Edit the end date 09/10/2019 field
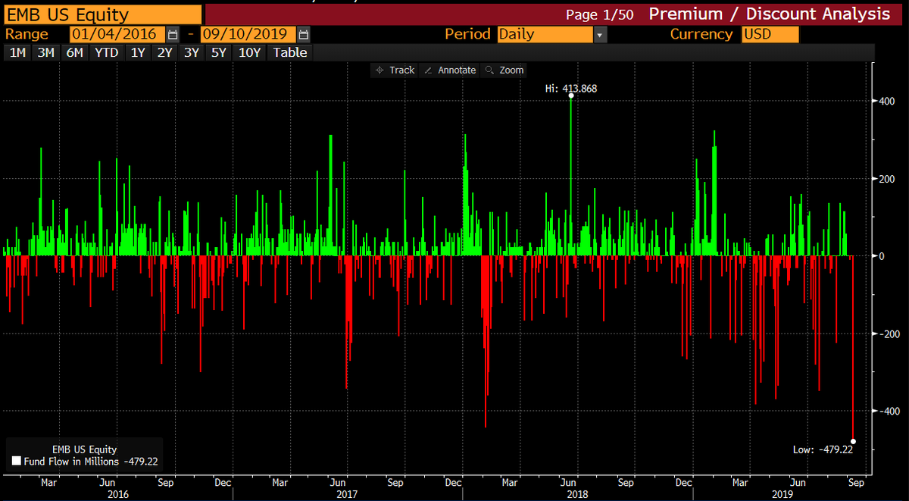 (x=248, y=35)
